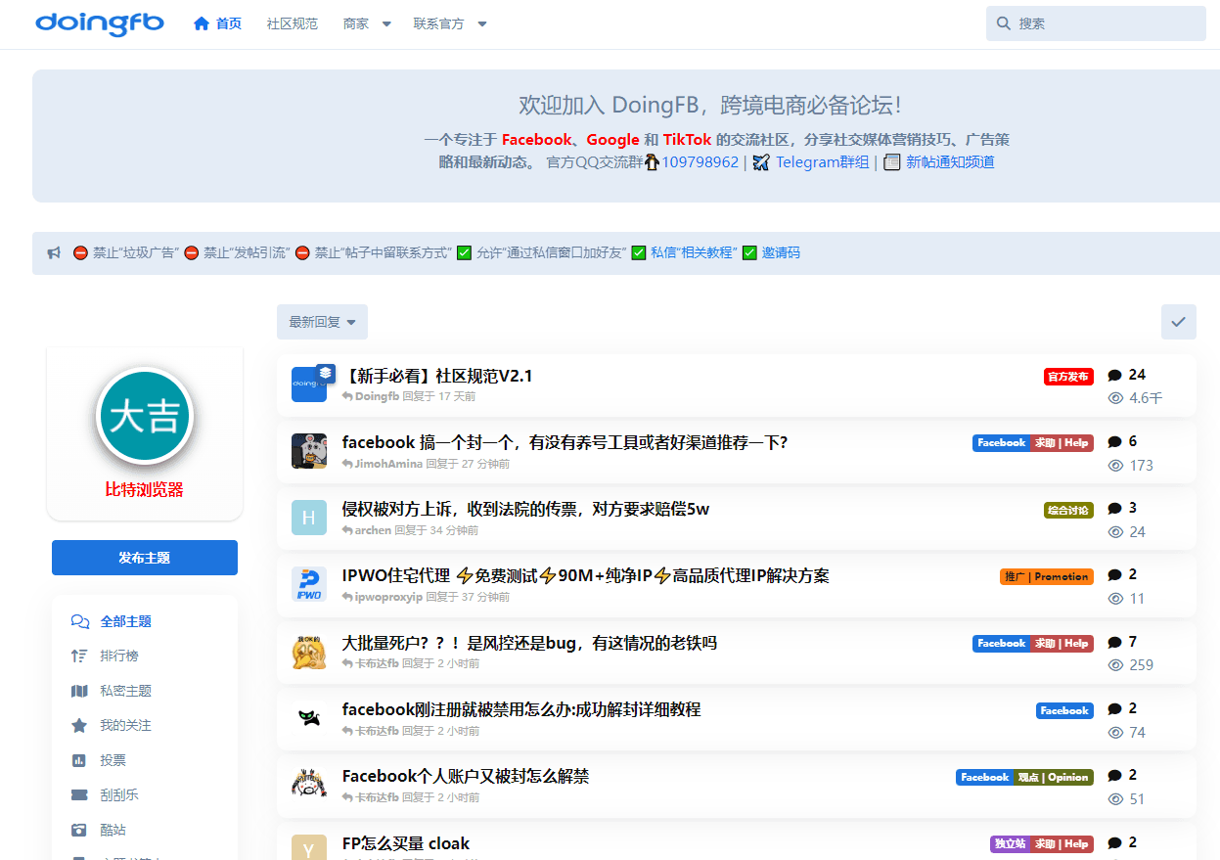The height and width of the screenshot is (860, 1220).
Task: Go to the 首页 home tab
Action: coord(217,23)
